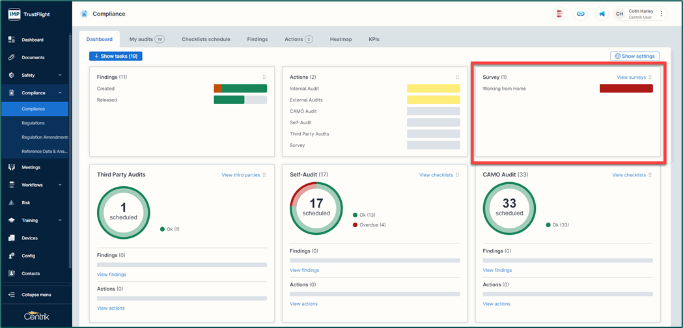Click the red Working from Home bar
Screen dimensions: 683x328
[x=626, y=89]
